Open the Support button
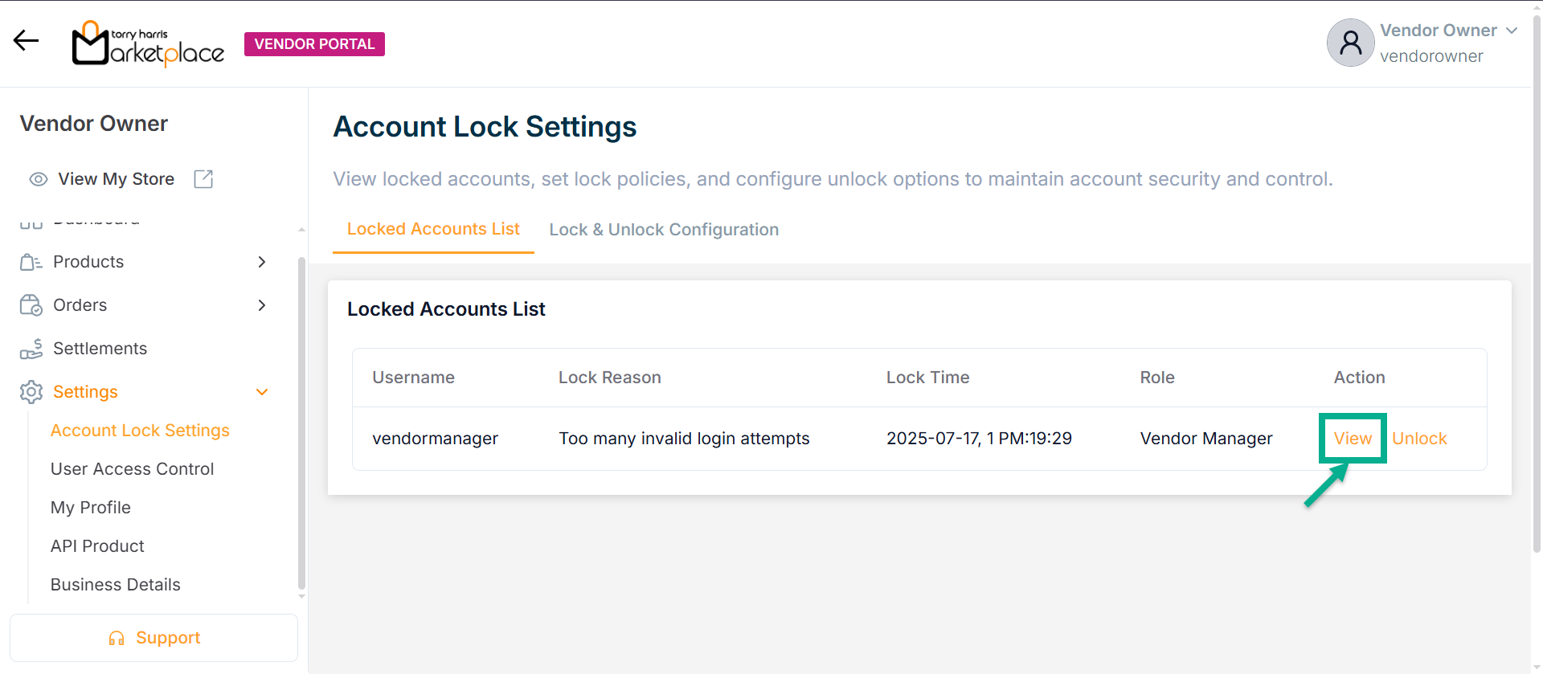The image size is (1543, 674). pos(153,638)
